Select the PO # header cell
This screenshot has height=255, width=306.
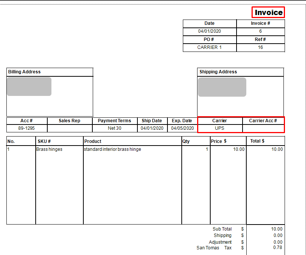209,39
